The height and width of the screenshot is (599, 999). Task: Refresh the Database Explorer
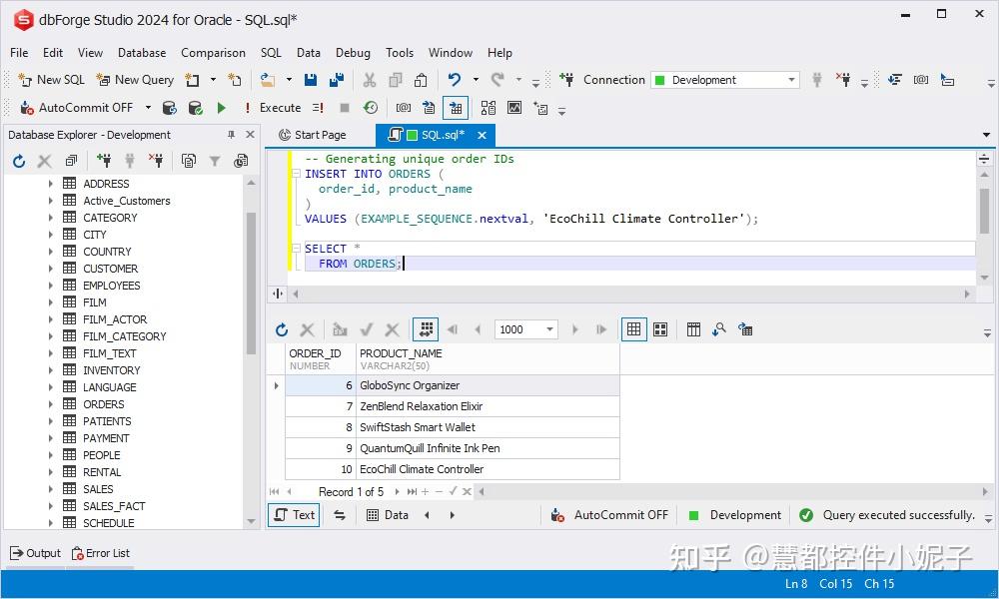(17, 161)
